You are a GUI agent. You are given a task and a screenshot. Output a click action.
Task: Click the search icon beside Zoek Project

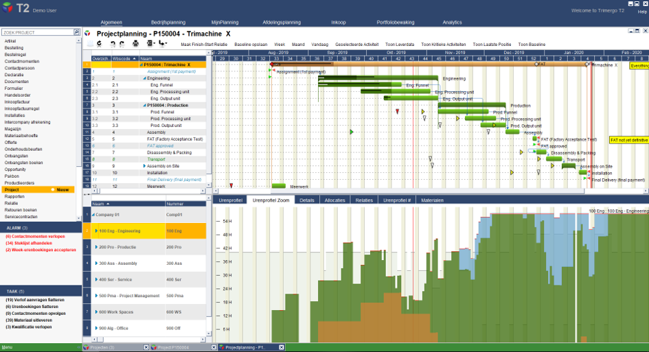(x=76, y=32)
